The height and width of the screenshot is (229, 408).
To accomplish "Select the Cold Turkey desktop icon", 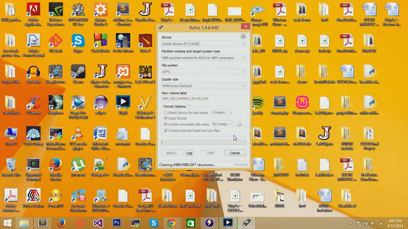I will click(33, 136).
